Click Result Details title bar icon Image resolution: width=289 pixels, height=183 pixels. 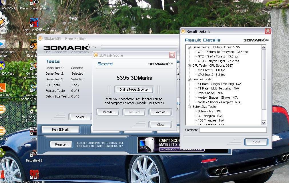coord(183,31)
